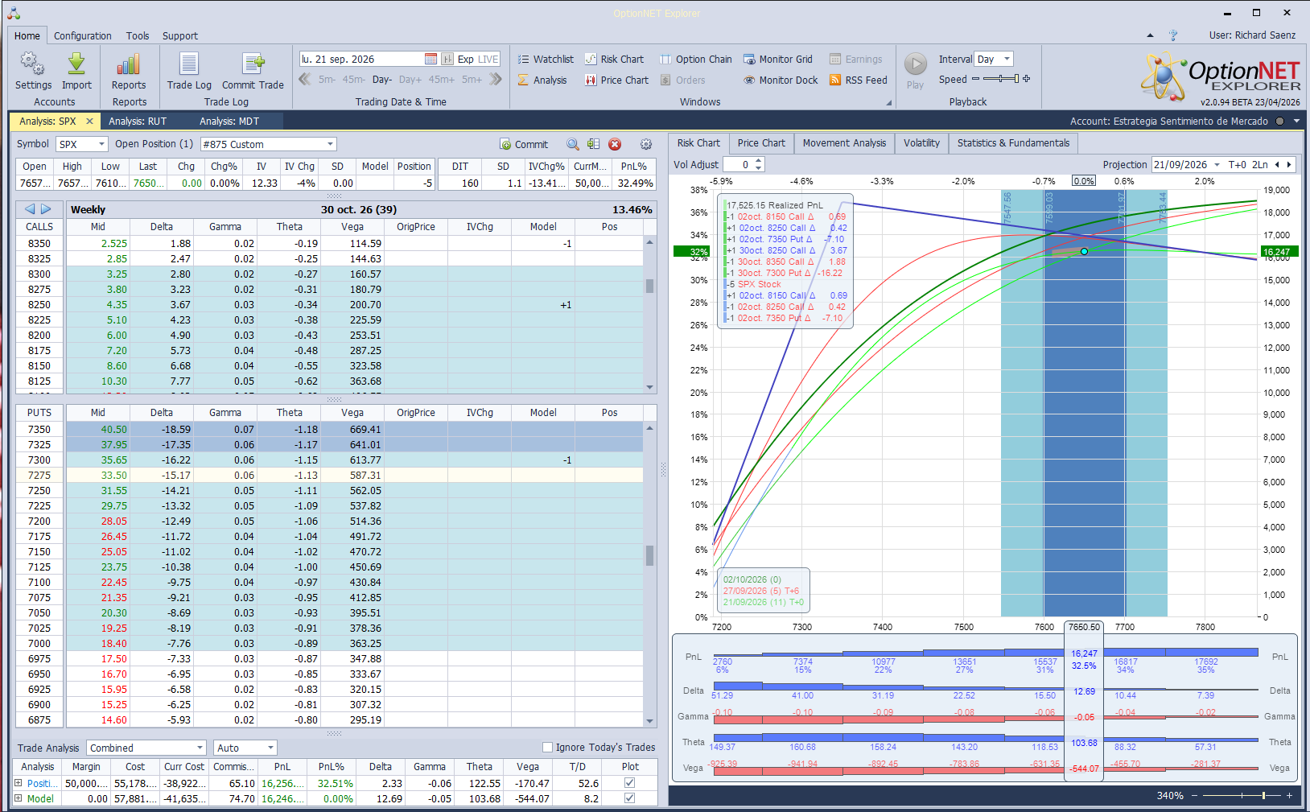This screenshot has width=1310, height=812.
Task: Close the Analysis: SPX tab
Action: (89, 122)
